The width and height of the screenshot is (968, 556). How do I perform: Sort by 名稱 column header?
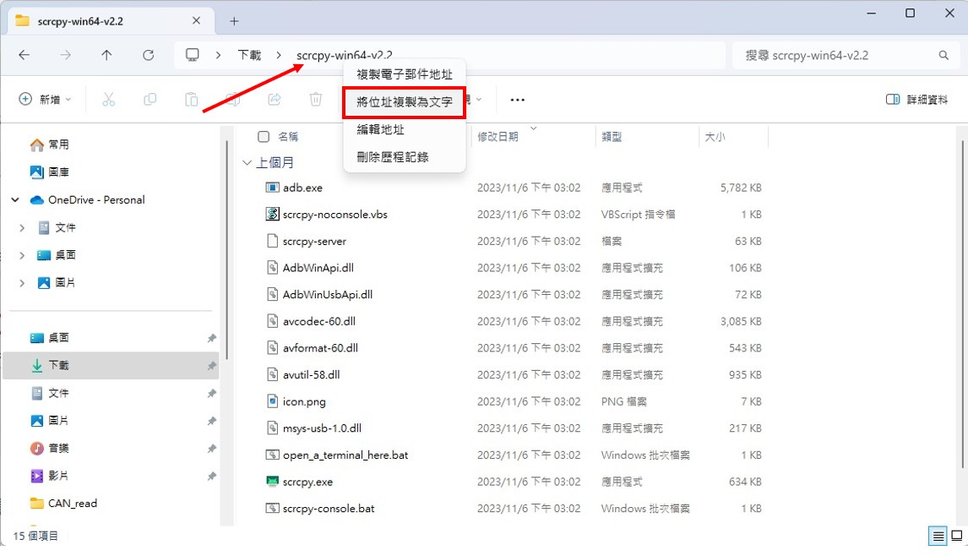[x=288, y=137]
